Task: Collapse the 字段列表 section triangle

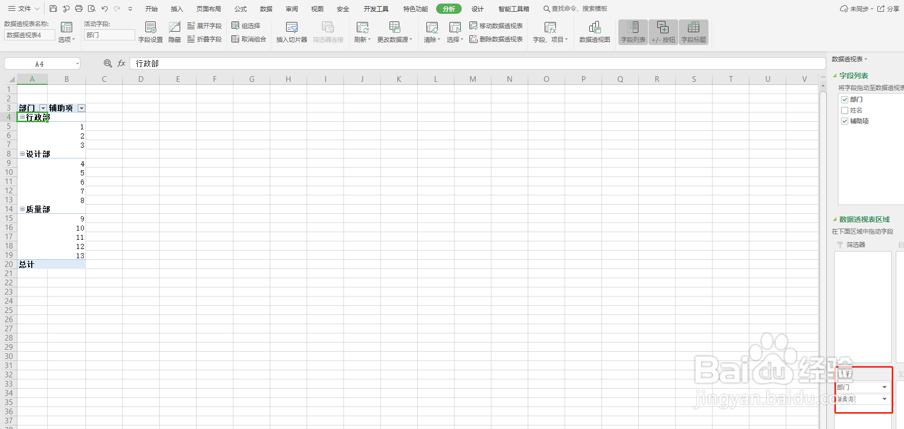Action: click(x=835, y=76)
